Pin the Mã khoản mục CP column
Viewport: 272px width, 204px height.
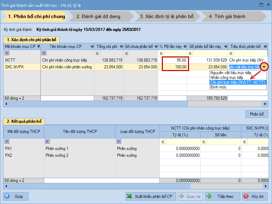click(x=38, y=46)
